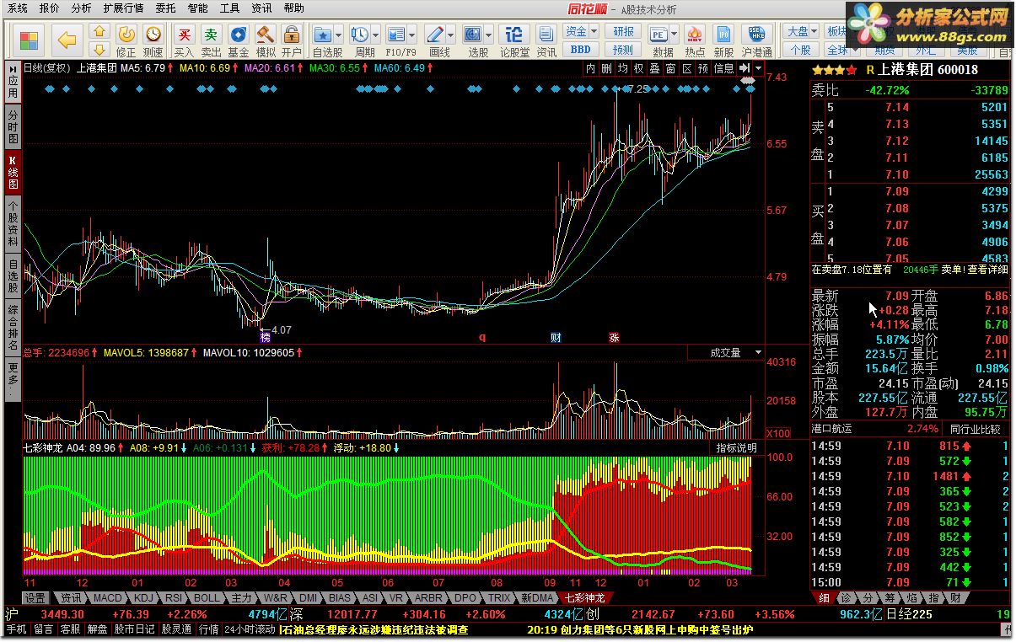This screenshot has width=1016, height=642.
Task: Toggle the 内 chart option button
Action: tap(590, 68)
